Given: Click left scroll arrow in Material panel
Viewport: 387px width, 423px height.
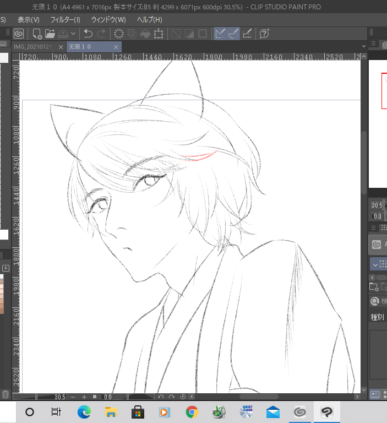Looking at the screenshot, I should pyautogui.click(x=372, y=278).
